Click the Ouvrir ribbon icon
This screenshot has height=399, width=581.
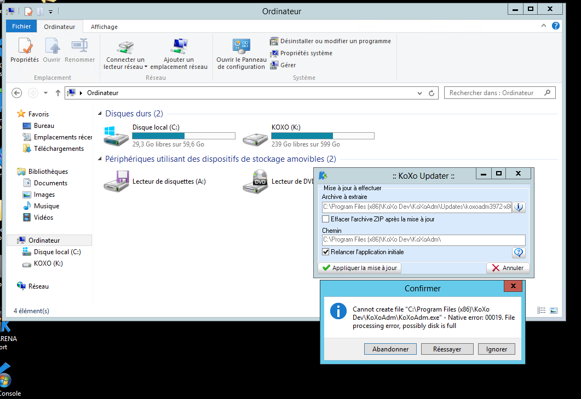click(51, 50)
